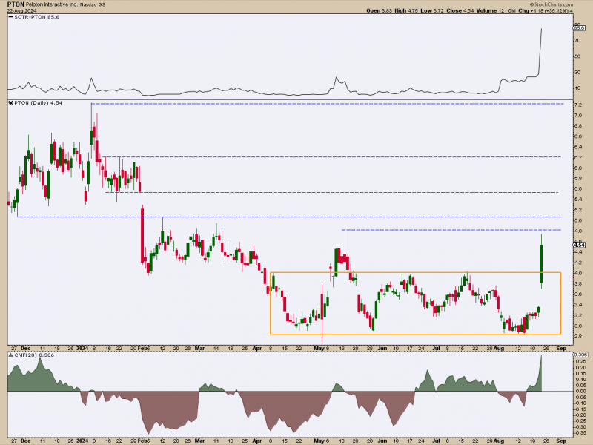This screenshot has width=593, height=445.
Task: Click the 0.306 value tag on CMF axis
Action: click(580, 355)
